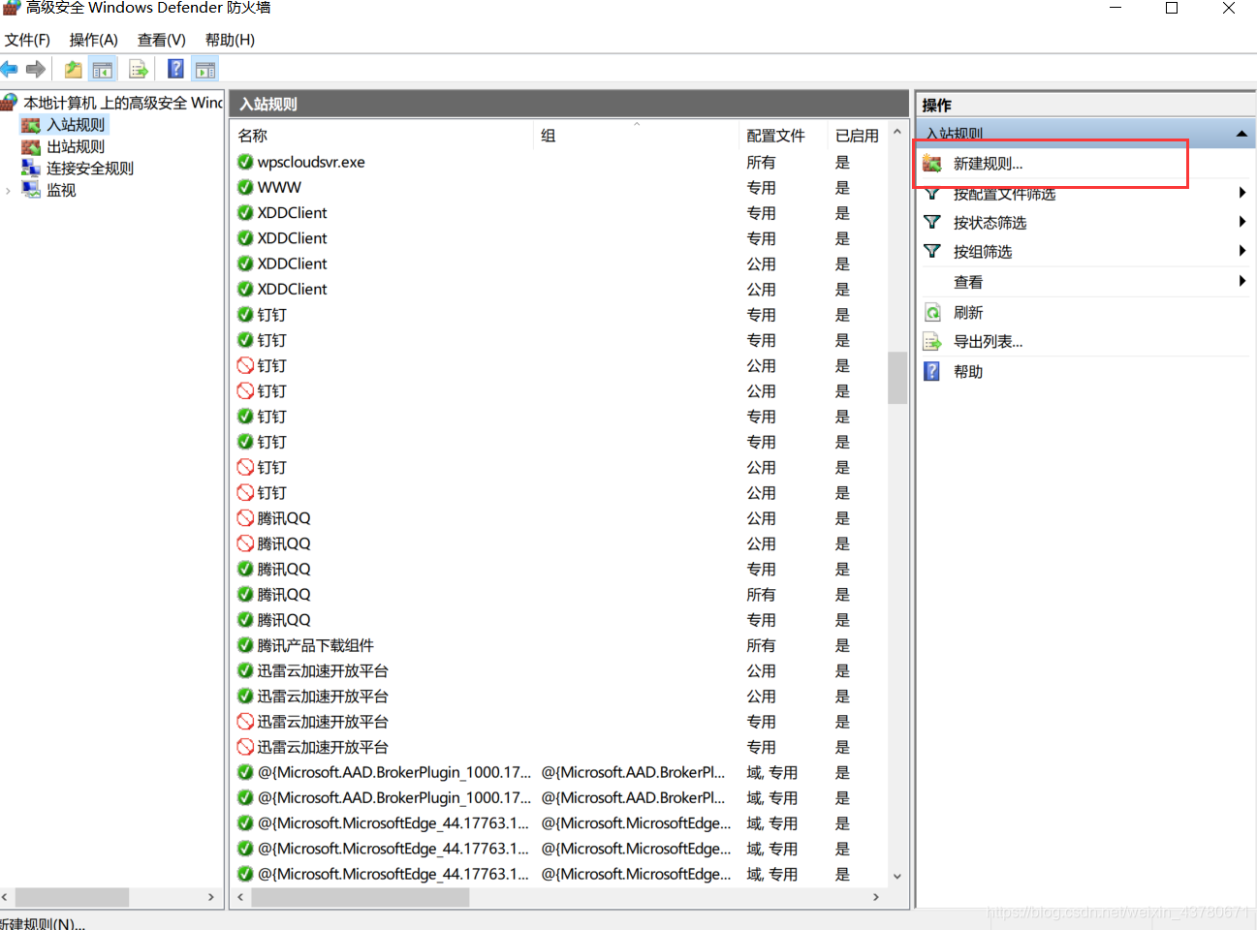Sort by the 已启用 column header

click(857, 135)
